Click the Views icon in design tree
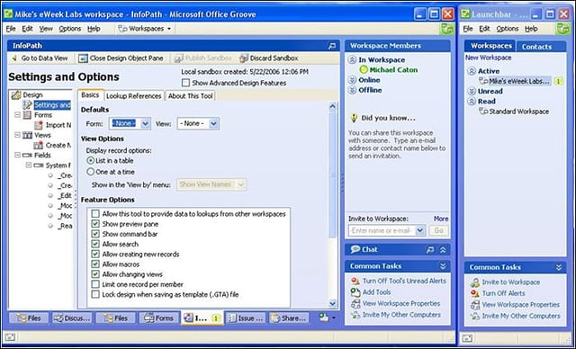Viewport: 576px width, 349px height. 27,135
